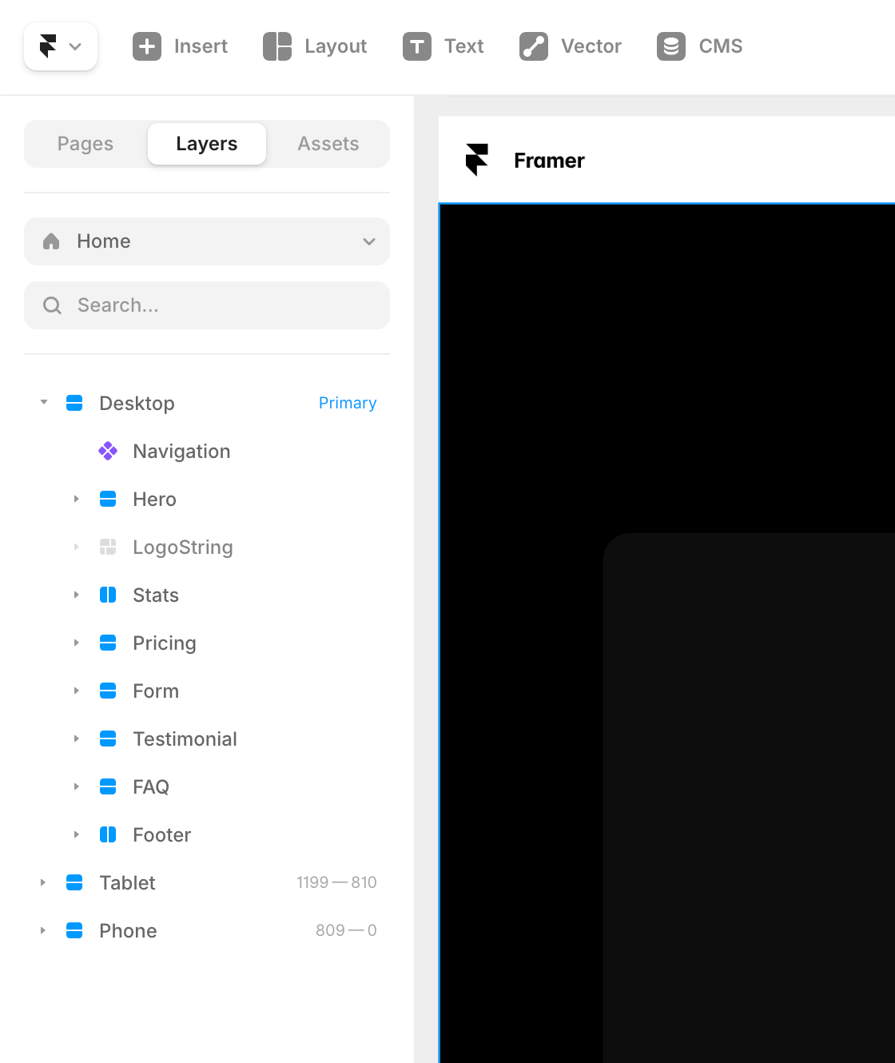The width and height of the screenshot is (895, 1063).
Task: Focus the layers Search field
Action: pyautogui.click(x=207, y=305)
